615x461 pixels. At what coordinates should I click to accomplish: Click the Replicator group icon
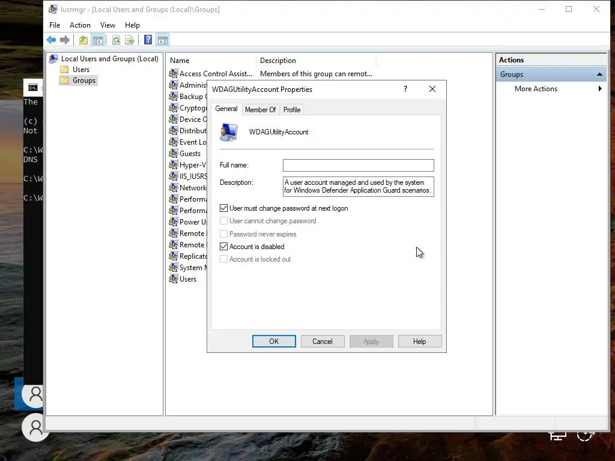coord(174,256)
